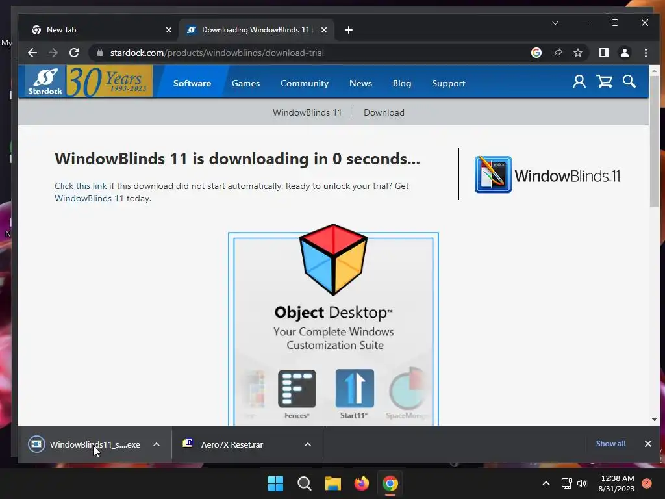The height and width of the screenshot is (499, 665).
Task: Click the WindowBlinds 11 product logo
Action: click(547, 175)
